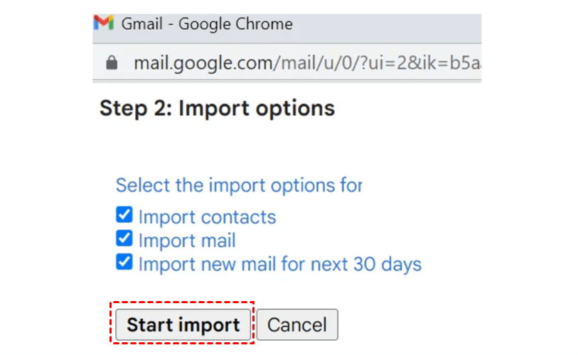Click the Cancel button
This screenshot has height=355, width=578.
tap(297, 325)
